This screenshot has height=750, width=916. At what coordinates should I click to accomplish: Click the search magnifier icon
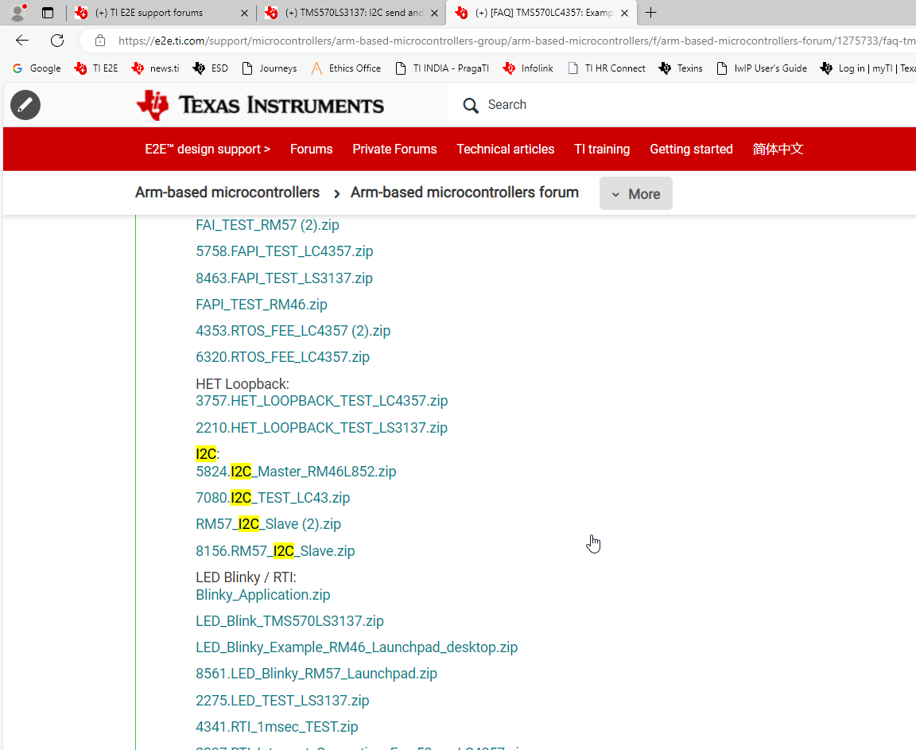470,105
